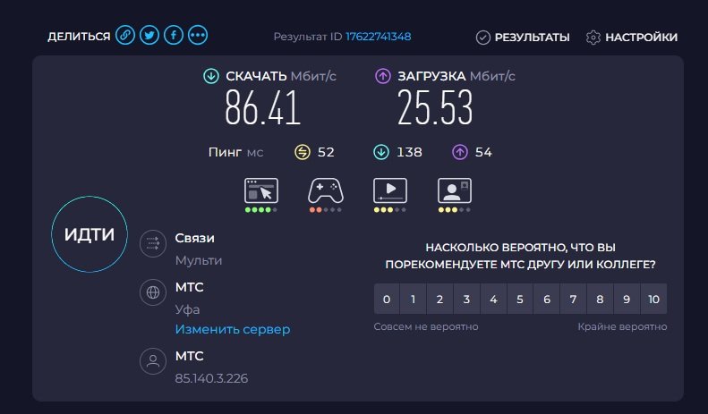Share result via Facebook icon
Image resolution: width=708 pixels, height=414 pixels.
pyautogui.click(x=174, y=35)
